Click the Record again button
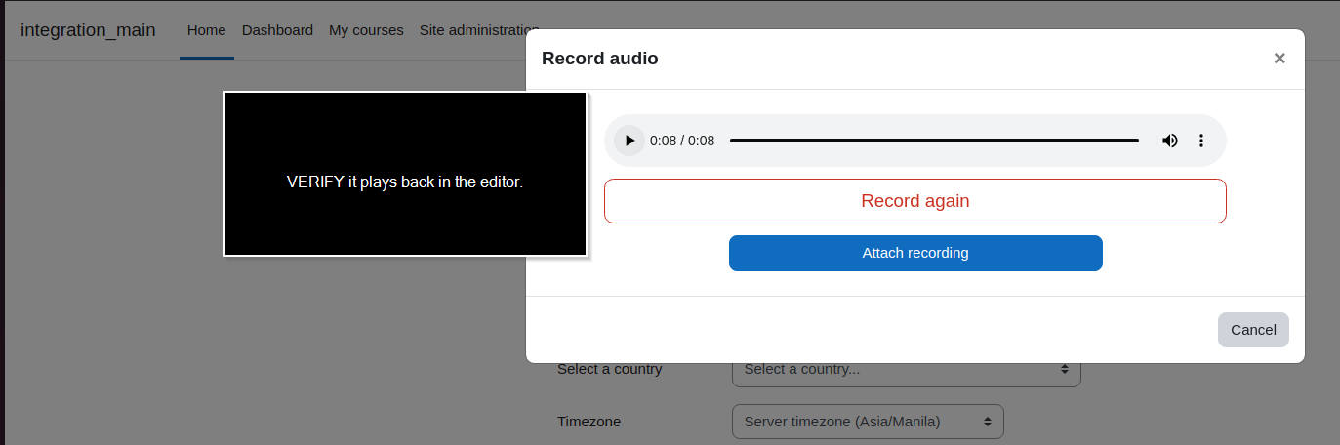1340x445 pixels. 915,201
